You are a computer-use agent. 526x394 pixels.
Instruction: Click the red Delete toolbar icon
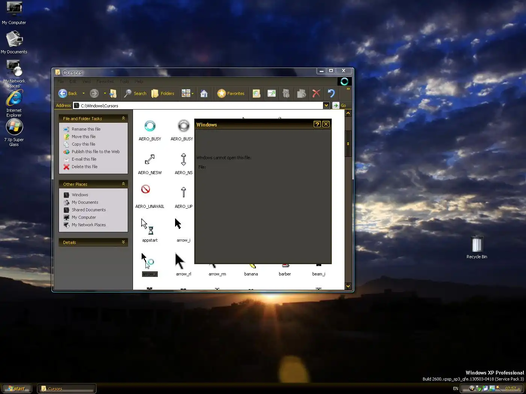[x=316, y=93]
